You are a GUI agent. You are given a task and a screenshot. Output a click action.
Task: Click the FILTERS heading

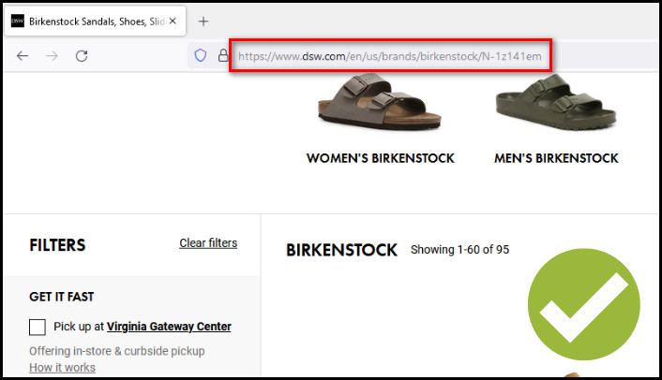click(57, 245)
